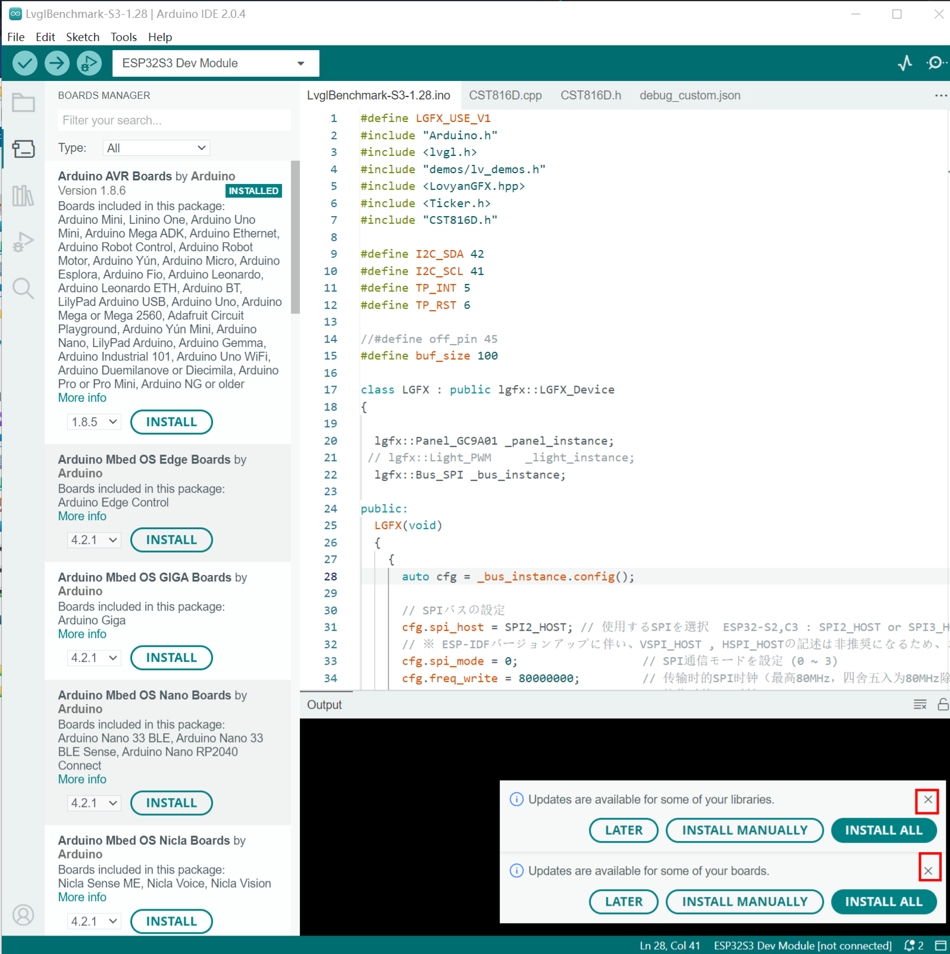Toggle bottom panel icon in status bar

[940, 946]
